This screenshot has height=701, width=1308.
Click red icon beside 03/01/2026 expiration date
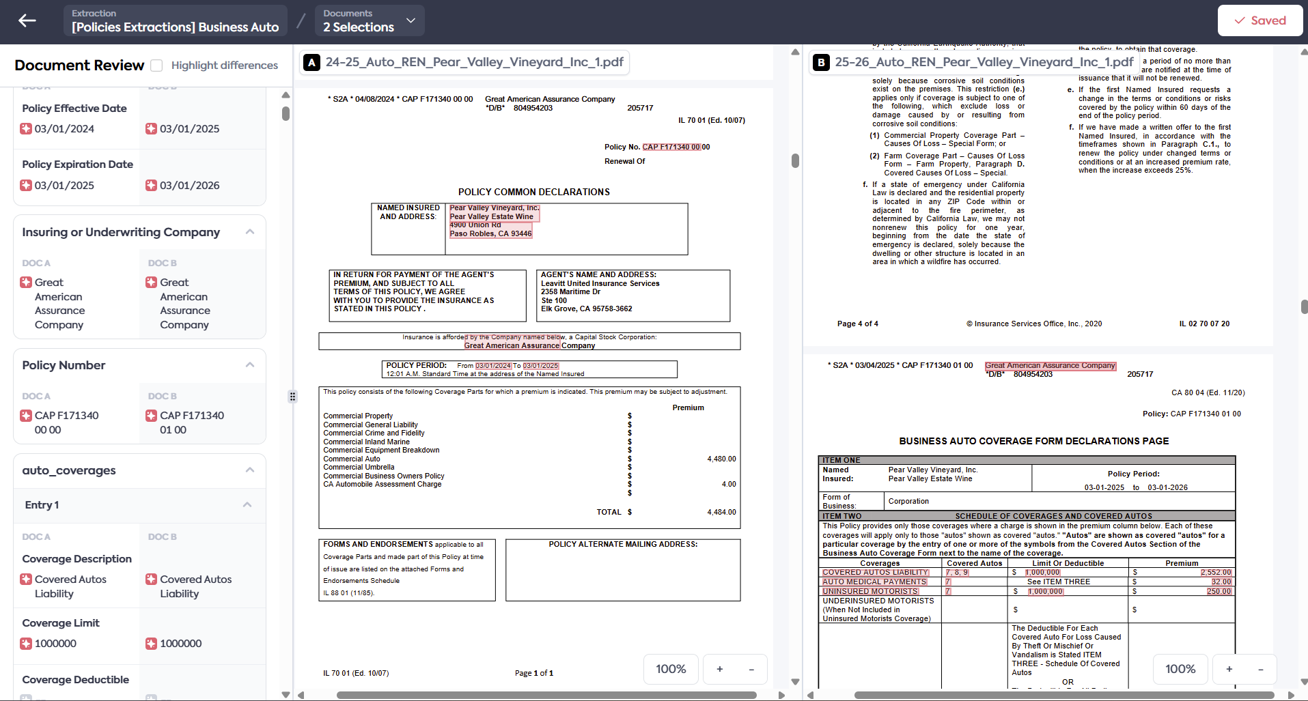coord(151,186)
